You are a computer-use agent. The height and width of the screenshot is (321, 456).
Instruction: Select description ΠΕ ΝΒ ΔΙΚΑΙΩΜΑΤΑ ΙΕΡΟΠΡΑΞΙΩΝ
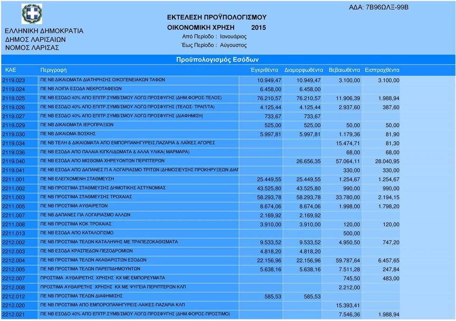(77, 125)
